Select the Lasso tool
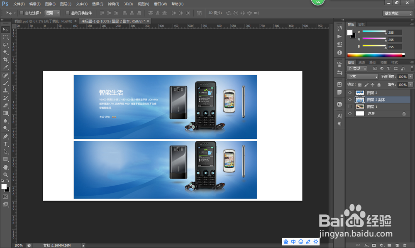 click(5, 44)
